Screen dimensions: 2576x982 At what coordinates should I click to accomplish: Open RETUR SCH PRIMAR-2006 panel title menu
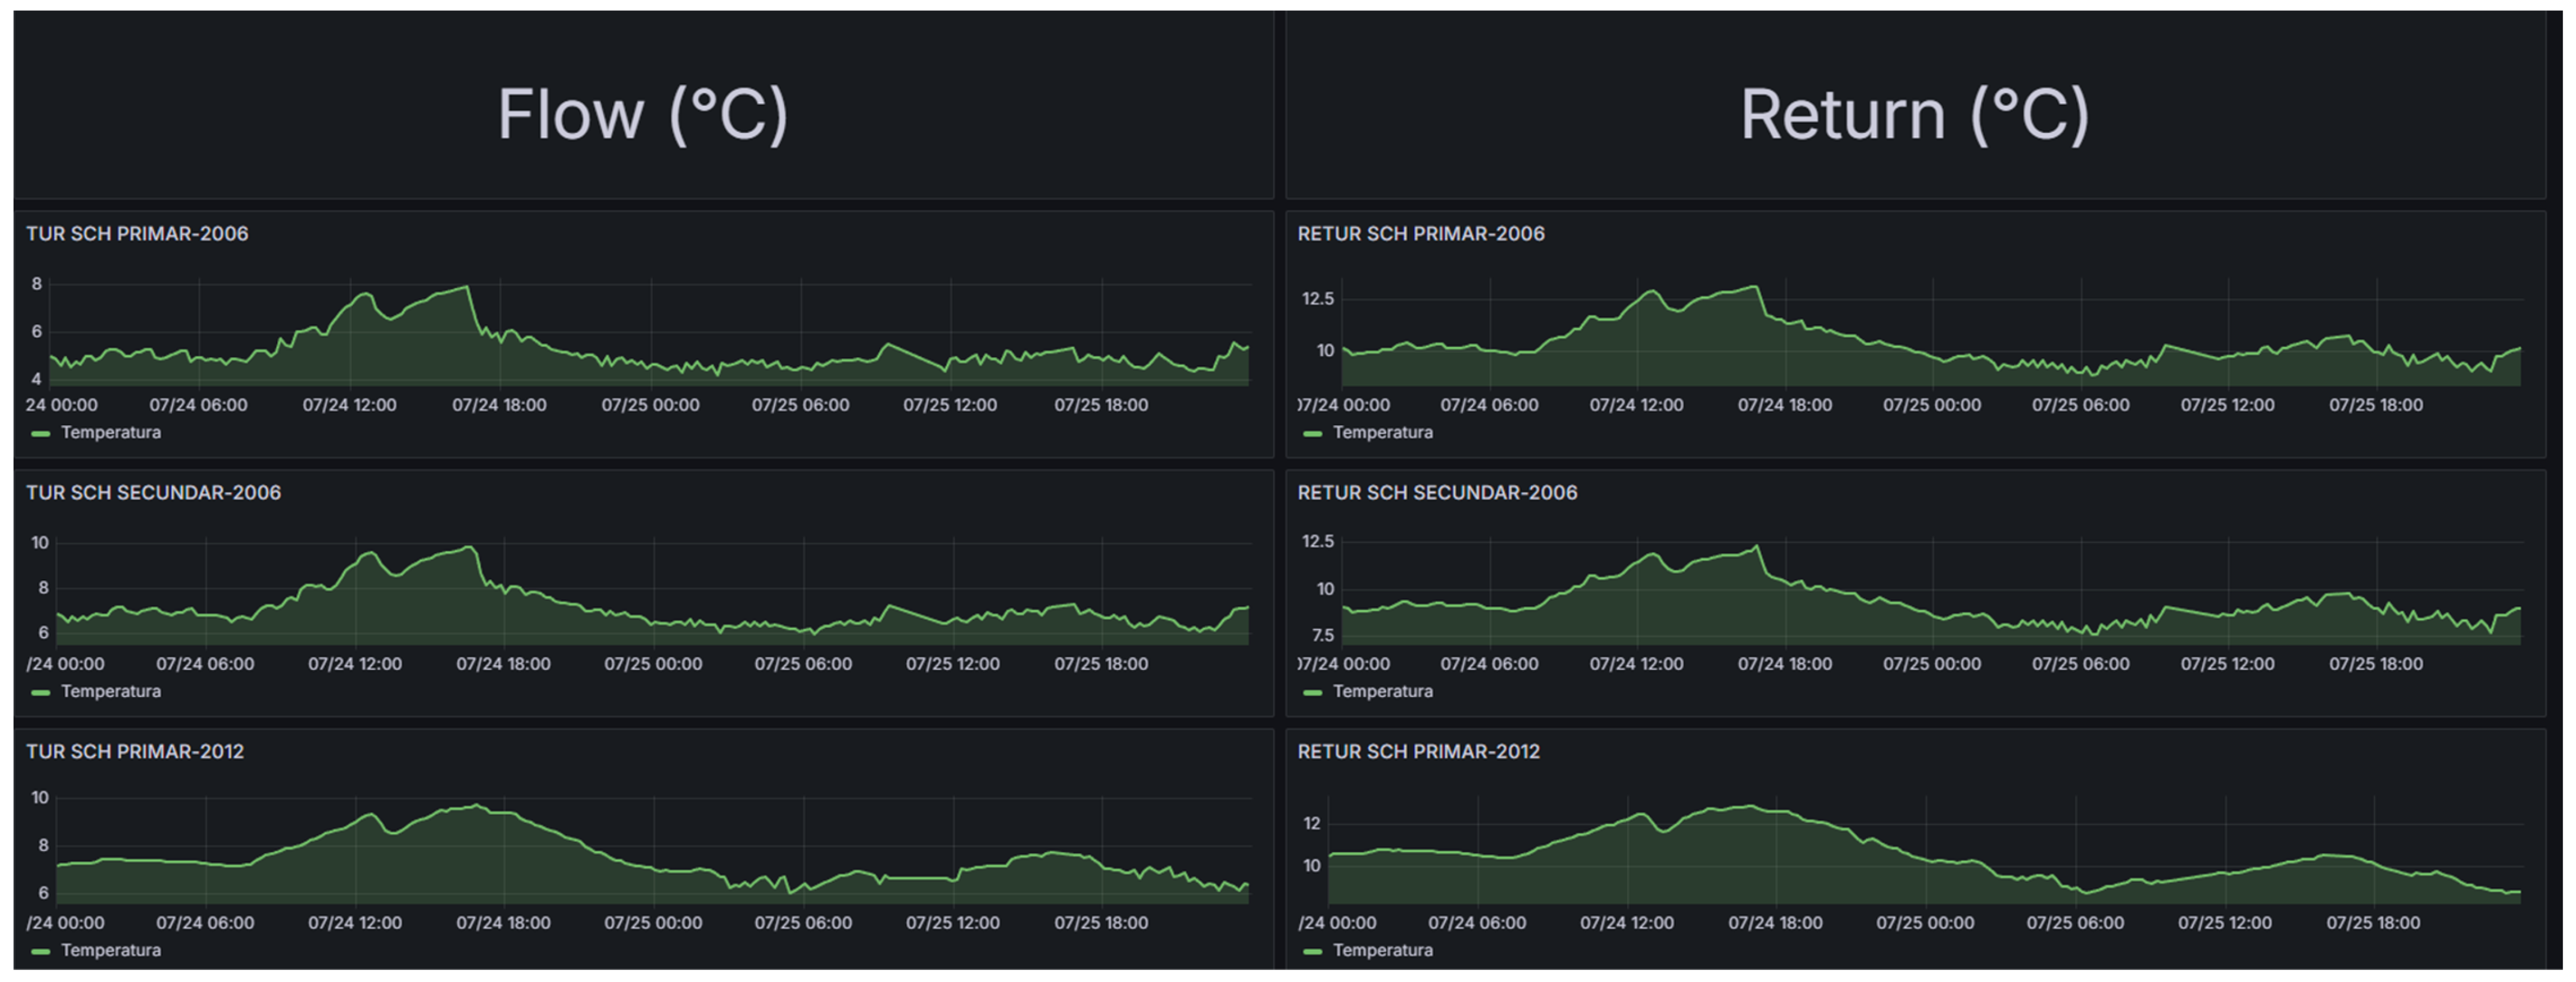tap(1420, 234)
